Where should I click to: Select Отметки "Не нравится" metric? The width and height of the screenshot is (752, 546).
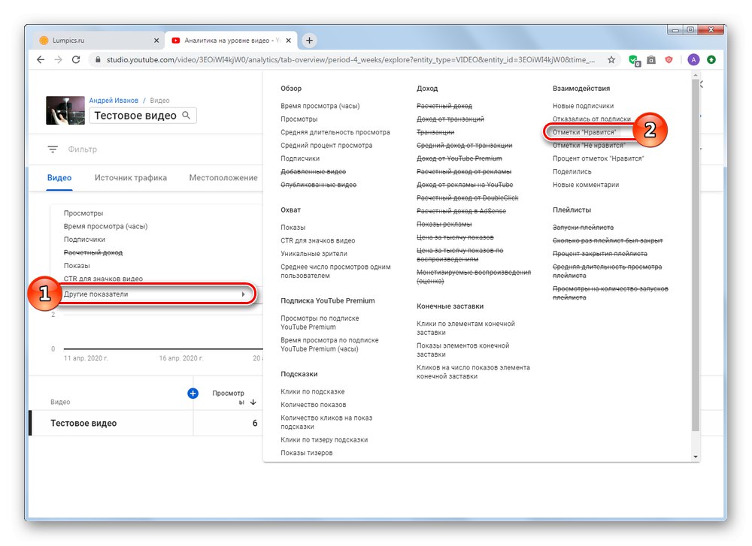[x=589, y=145]
